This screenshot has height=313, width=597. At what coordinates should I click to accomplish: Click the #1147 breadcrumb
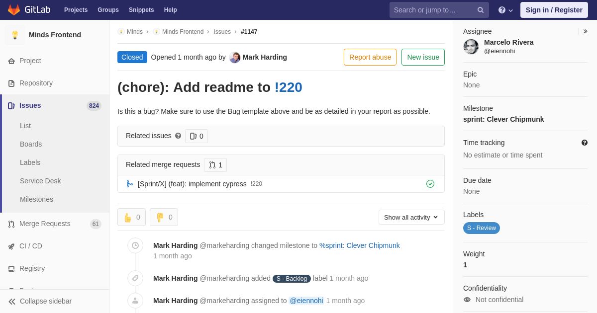(x=249, y=32)
